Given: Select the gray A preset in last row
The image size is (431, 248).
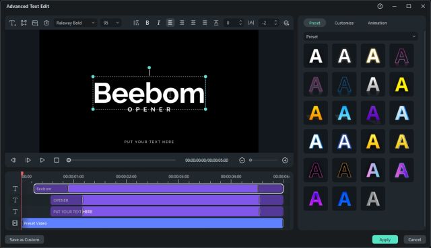Looking at the screenshot, I should [x=372, y=198].
